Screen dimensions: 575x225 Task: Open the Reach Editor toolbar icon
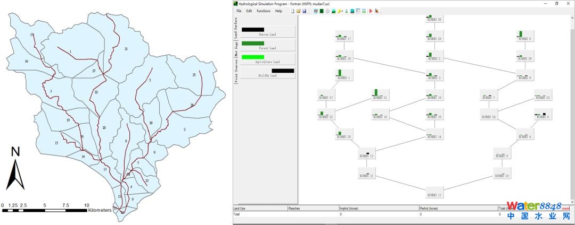(x=316, y=11)
